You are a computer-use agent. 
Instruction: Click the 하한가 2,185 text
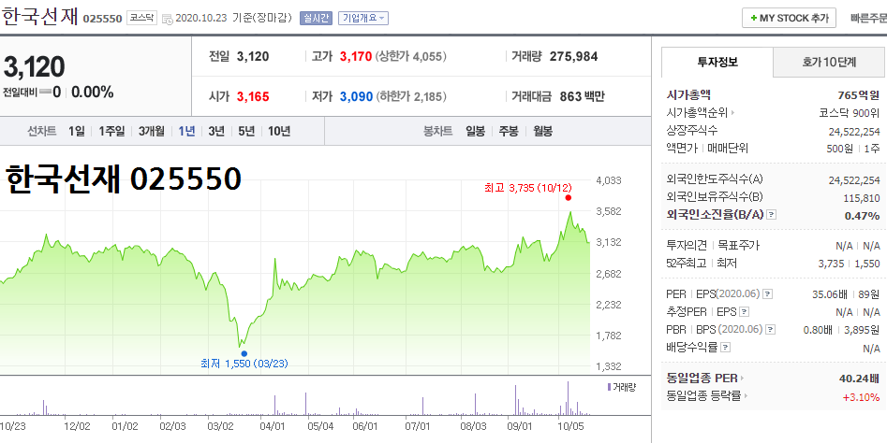[x=410, y=96]
